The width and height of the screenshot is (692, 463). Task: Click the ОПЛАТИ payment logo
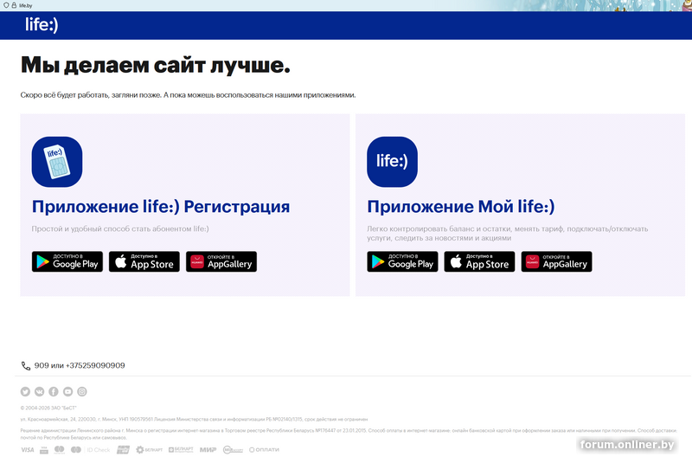[265, 450]
